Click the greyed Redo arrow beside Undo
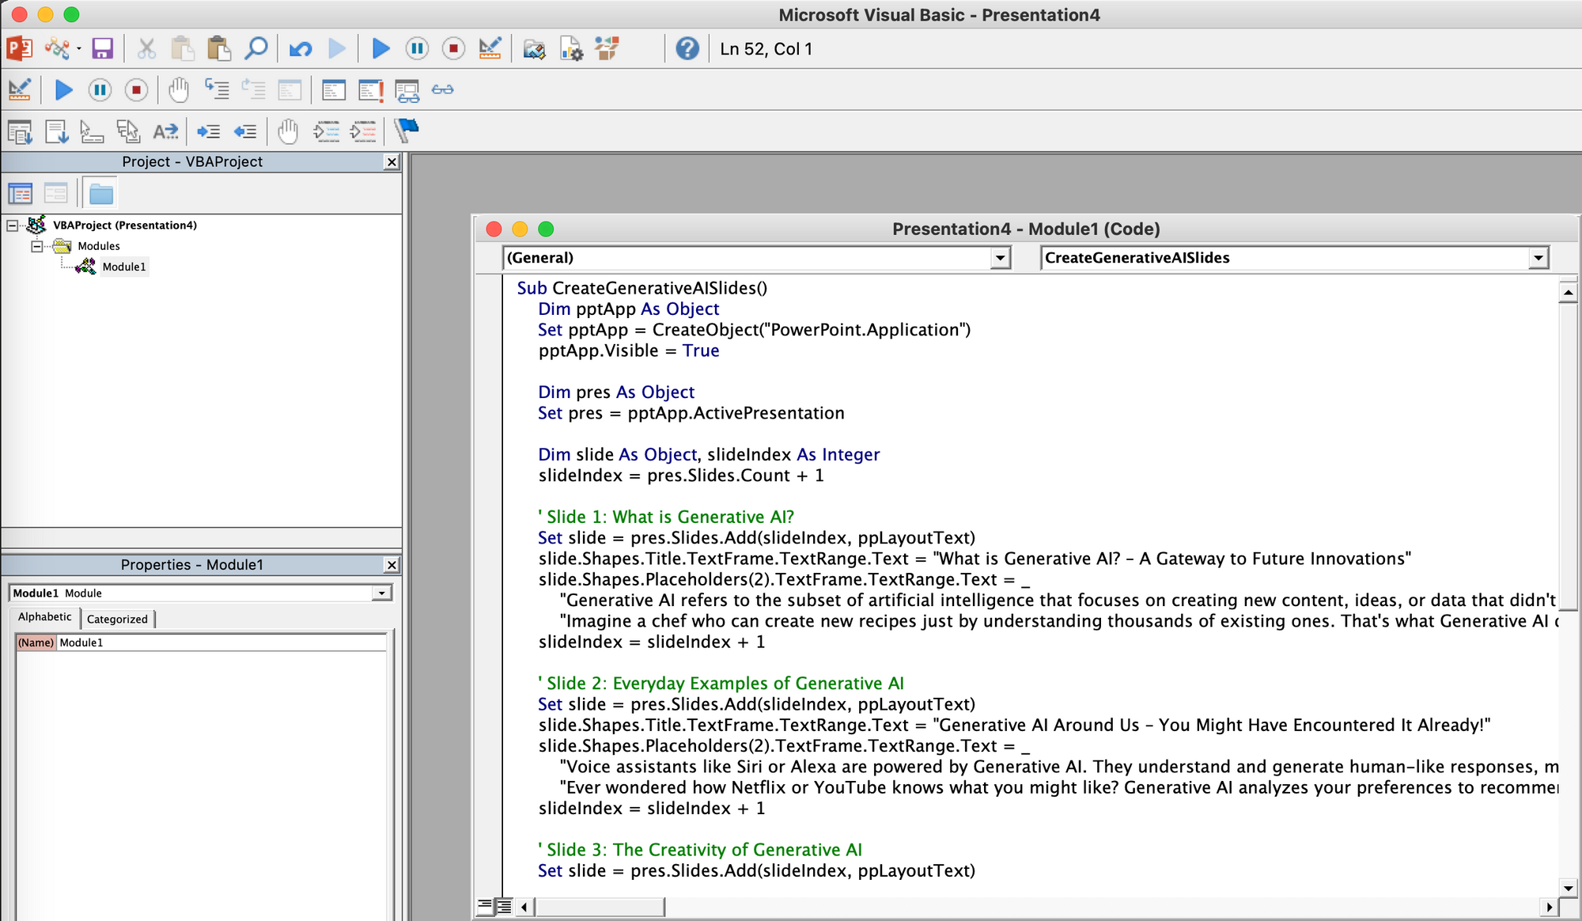This screenshot has height=921, width=1582. pos(337,49)
